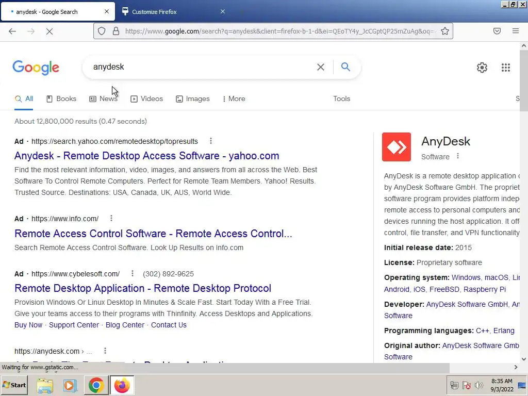Submit search with the magnifier icon
Image resolution: width=528 pixels, height=396 pixels.
345,67
